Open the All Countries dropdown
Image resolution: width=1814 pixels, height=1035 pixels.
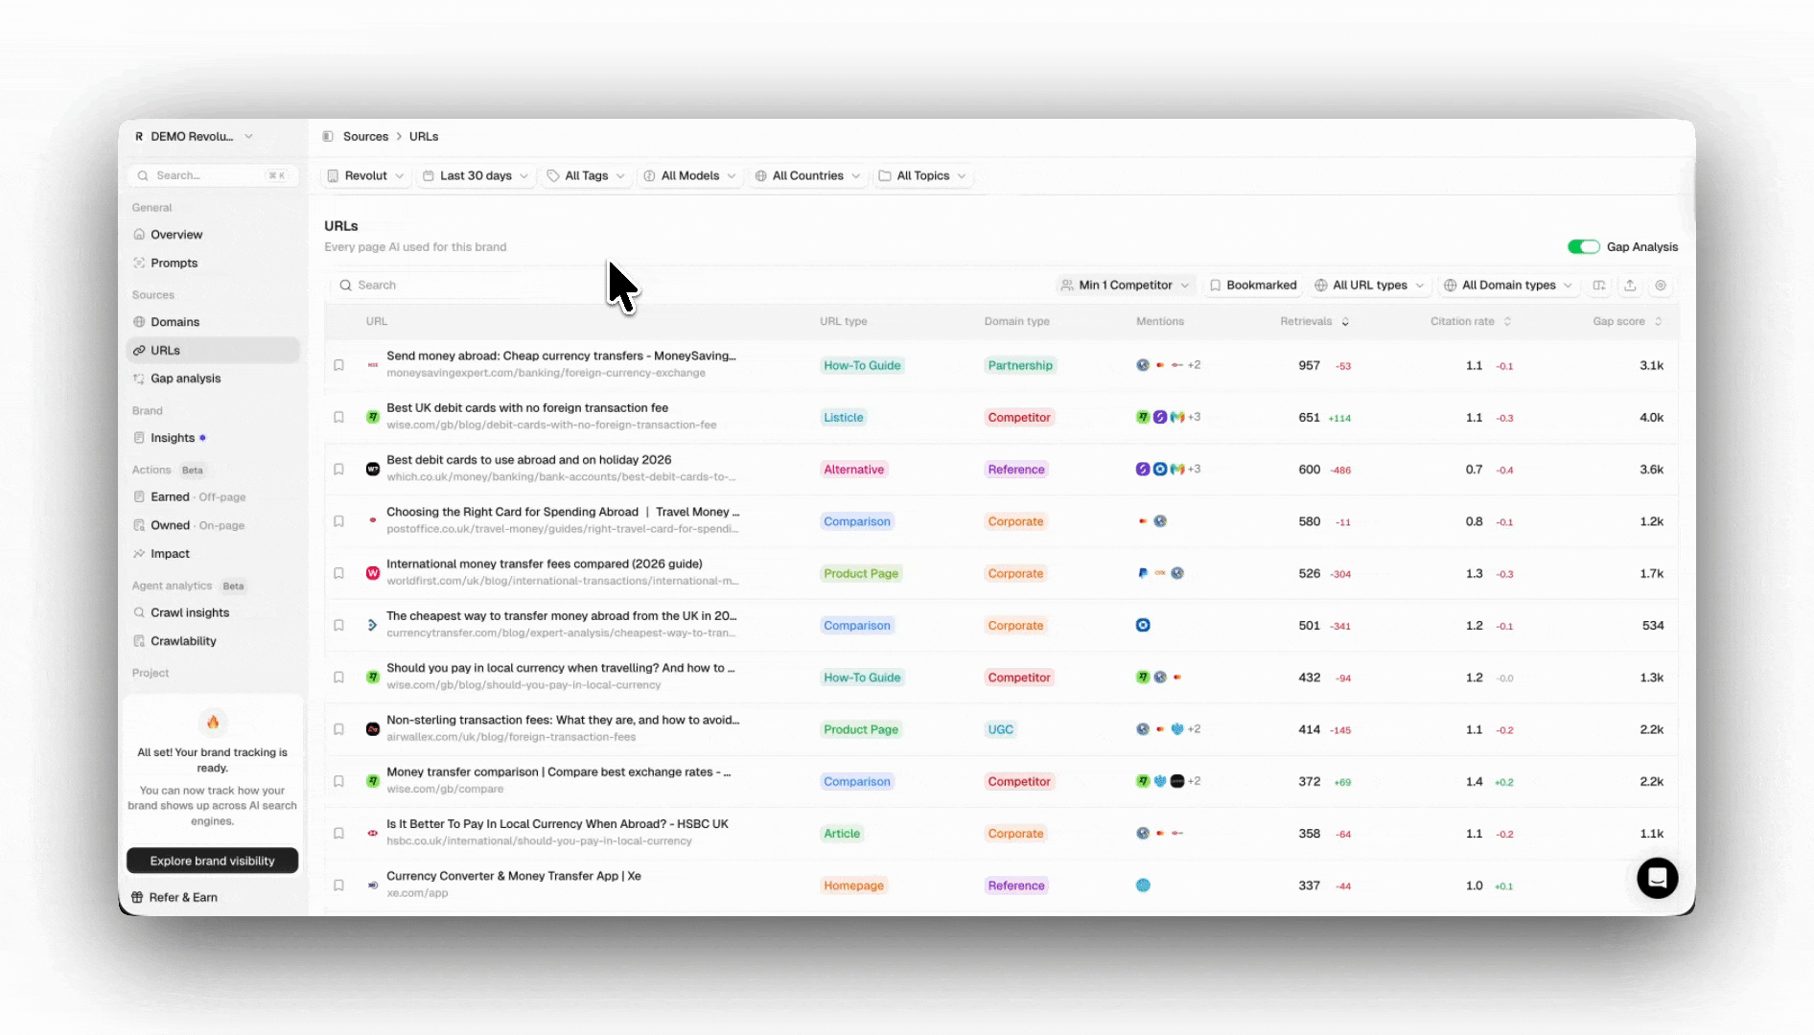(x=807, y=176)
